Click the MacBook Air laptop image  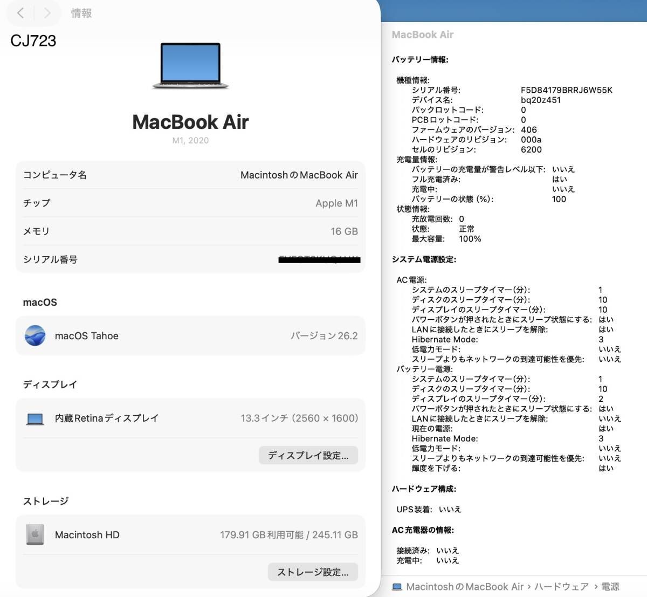tap(191, 66)
